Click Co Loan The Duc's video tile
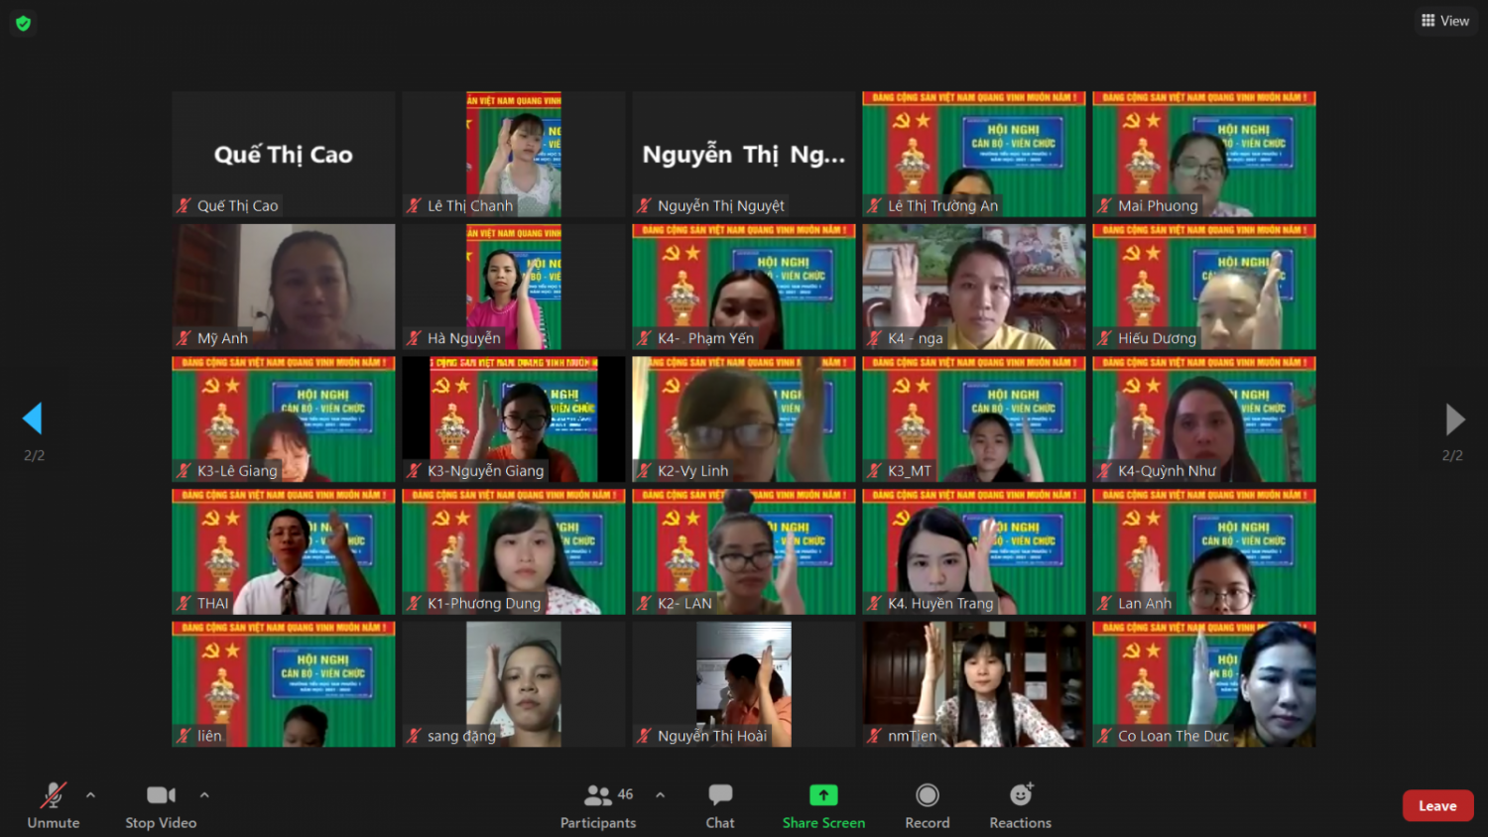The height and width of the screenshot is (837, 1488). pos(1204,684)
